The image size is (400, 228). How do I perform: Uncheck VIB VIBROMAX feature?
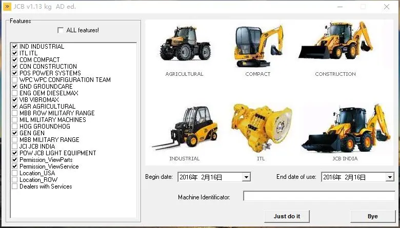click(14, 99)
